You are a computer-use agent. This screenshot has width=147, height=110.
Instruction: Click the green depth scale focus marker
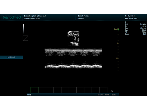(118, 30)
